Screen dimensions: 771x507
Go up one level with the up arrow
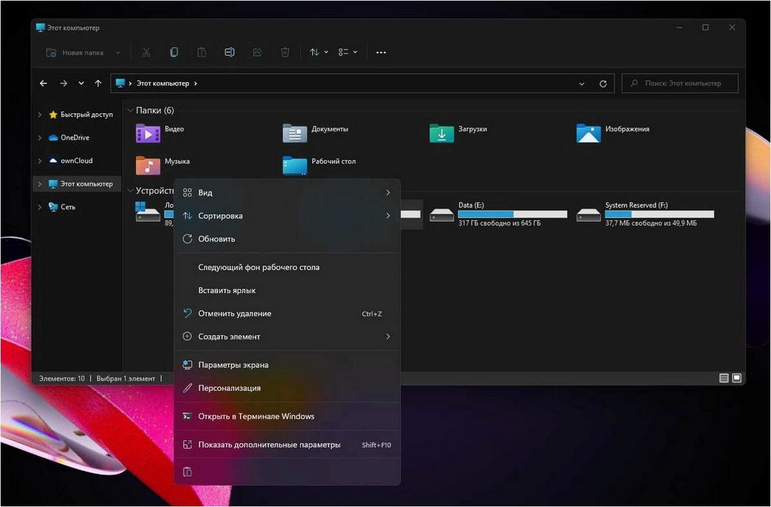98,83
